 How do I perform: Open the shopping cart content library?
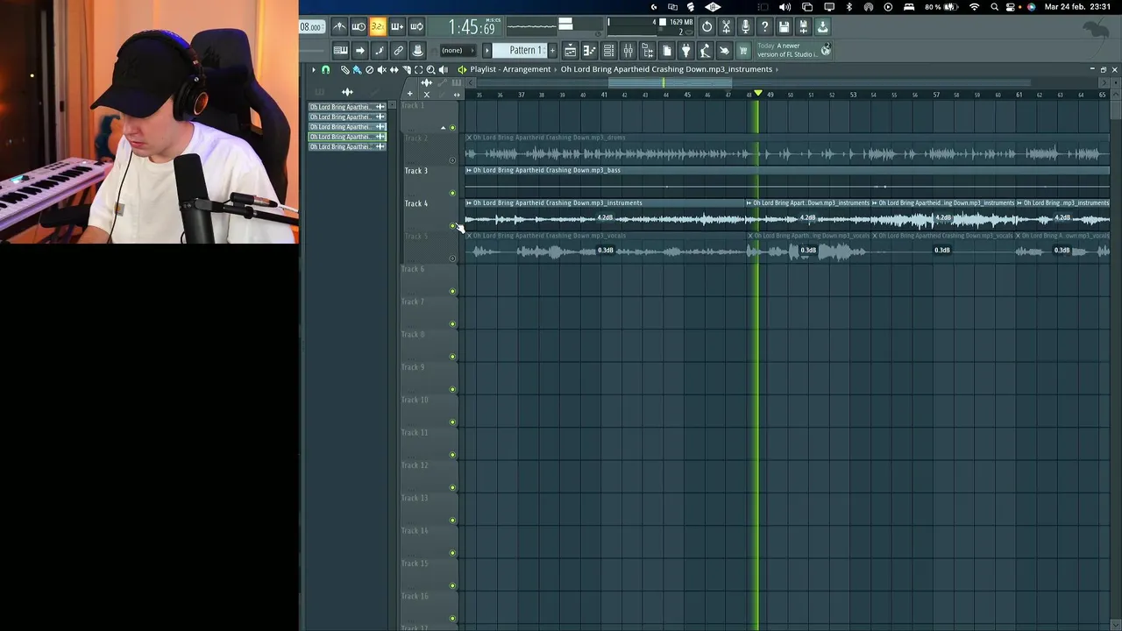pyautogui.click(x=743, y=51)
